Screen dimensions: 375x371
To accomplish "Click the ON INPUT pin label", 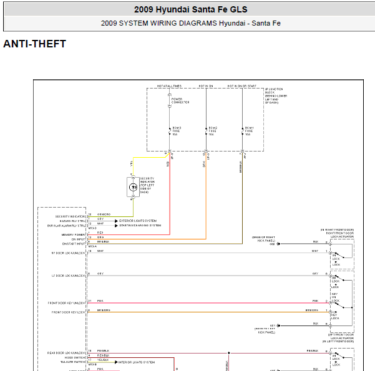I will click(x=78, y=239).
